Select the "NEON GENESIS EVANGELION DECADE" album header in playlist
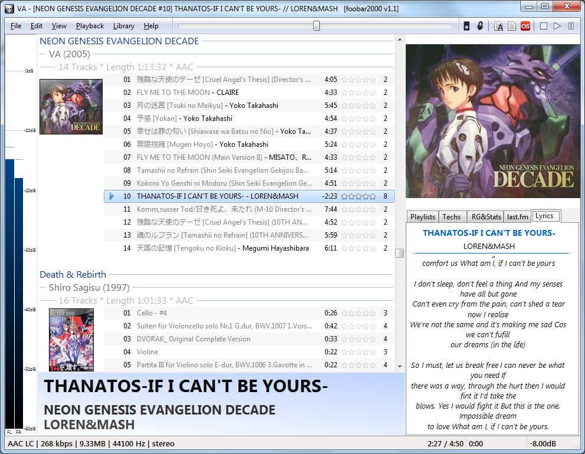 click(x=119, y=41)
